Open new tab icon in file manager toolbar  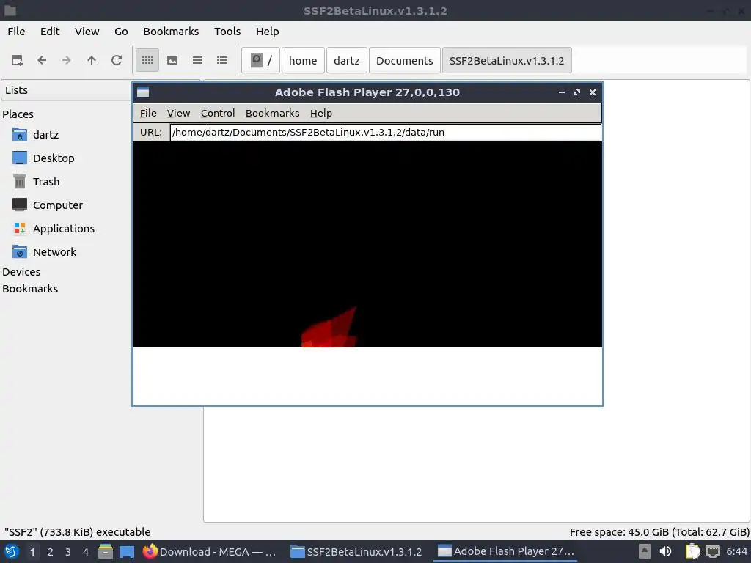tap(17, 60)
